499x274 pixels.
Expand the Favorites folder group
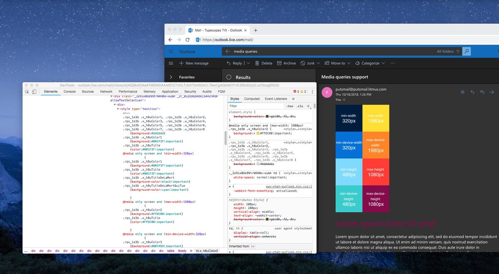tap(170, 77)
